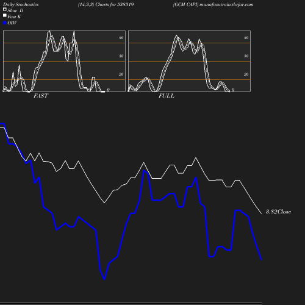Click the highest peak of the FULL stochastic curve

(176, 35)
